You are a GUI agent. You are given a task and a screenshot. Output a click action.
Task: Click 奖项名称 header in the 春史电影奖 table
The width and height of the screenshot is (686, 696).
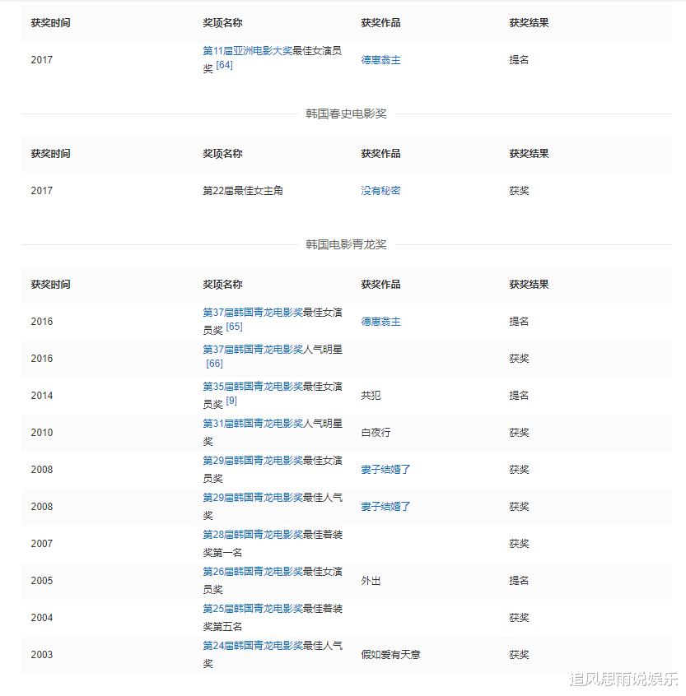[222, 154]
